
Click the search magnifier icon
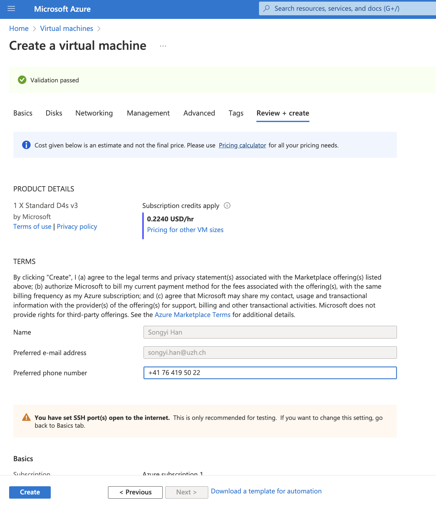pyautogui.click(x=266, y=8)
